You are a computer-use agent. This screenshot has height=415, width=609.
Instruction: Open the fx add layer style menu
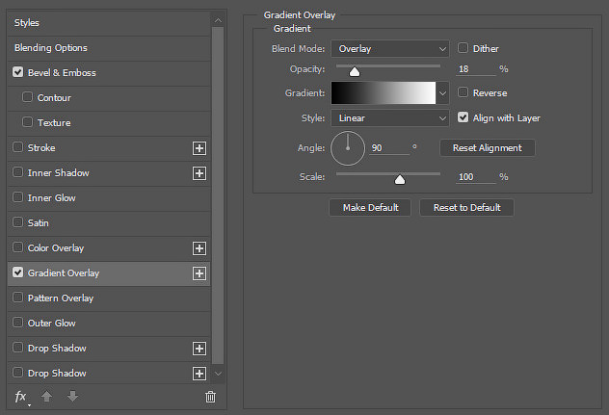pyautogui.click(x=21, y=397)
